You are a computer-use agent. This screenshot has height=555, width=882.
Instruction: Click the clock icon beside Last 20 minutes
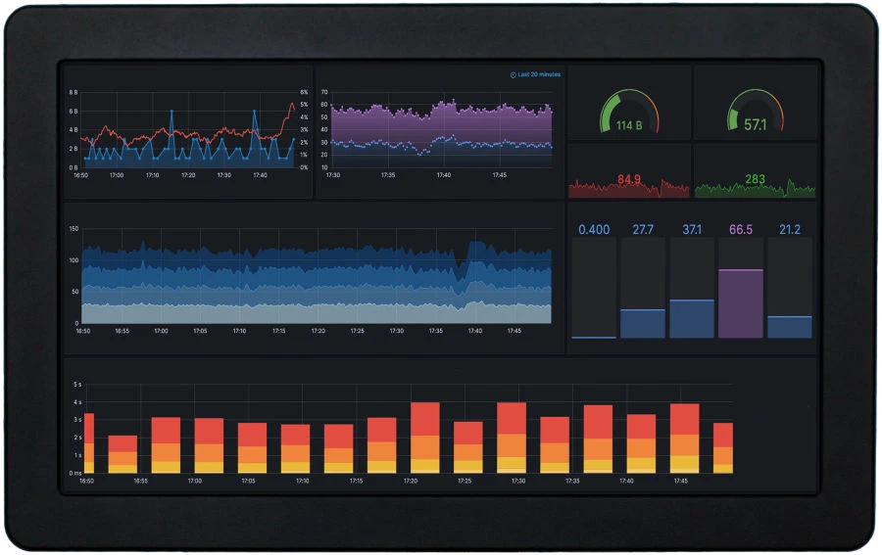[x=513, y=74]
